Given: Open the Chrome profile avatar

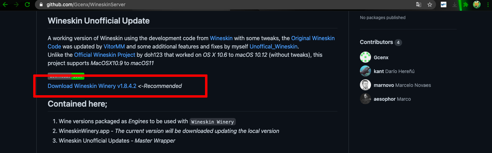Looking at the screenshot, I should tap(477, 5).
